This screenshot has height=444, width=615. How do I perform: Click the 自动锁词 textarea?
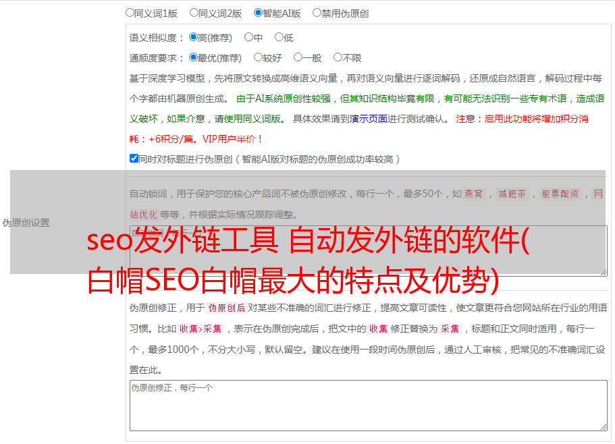[x=369, y=251]
